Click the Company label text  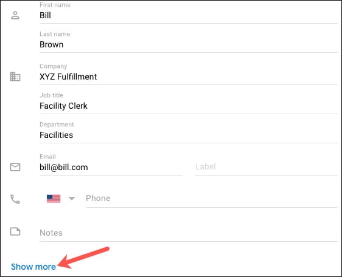[53, 66]
